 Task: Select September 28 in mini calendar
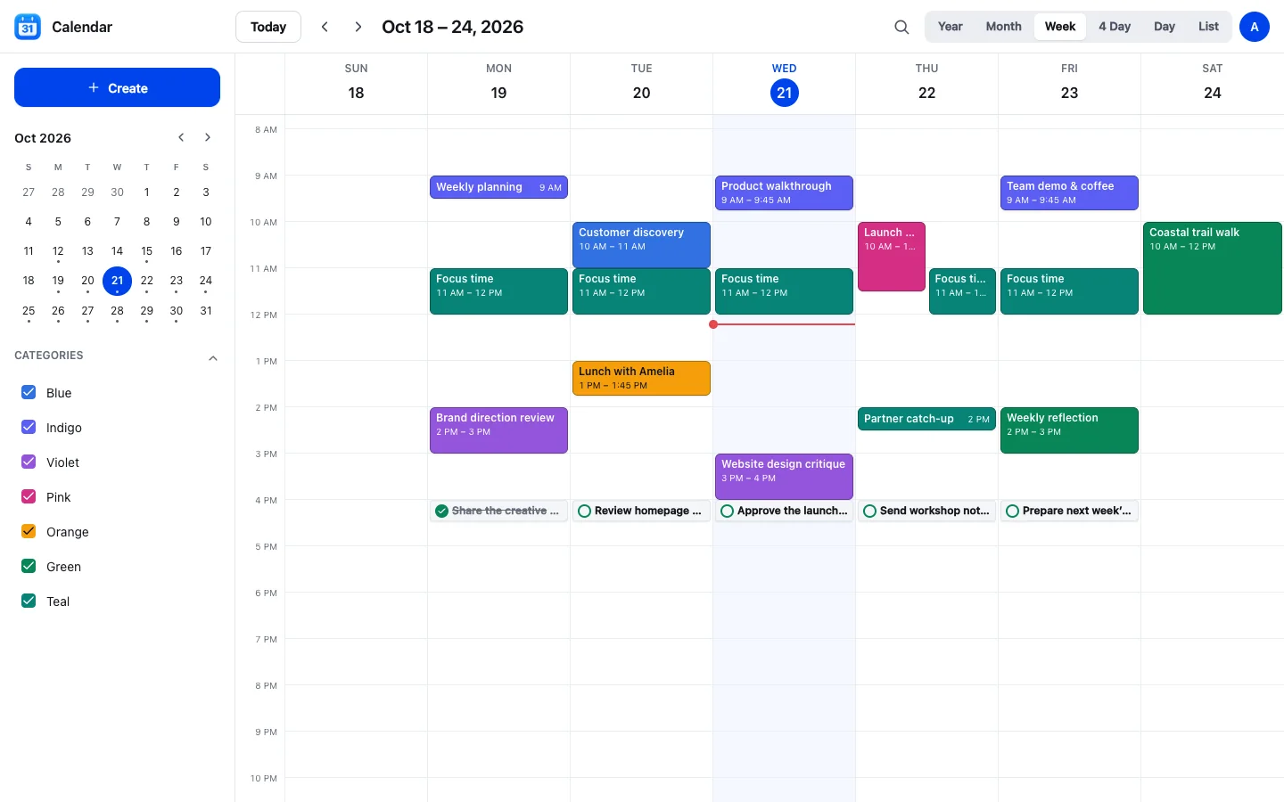[x=58, y=192]
